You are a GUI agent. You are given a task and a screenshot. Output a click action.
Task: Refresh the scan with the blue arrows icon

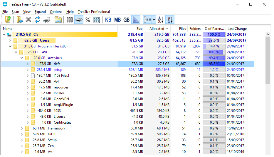[x=37, y=20]
